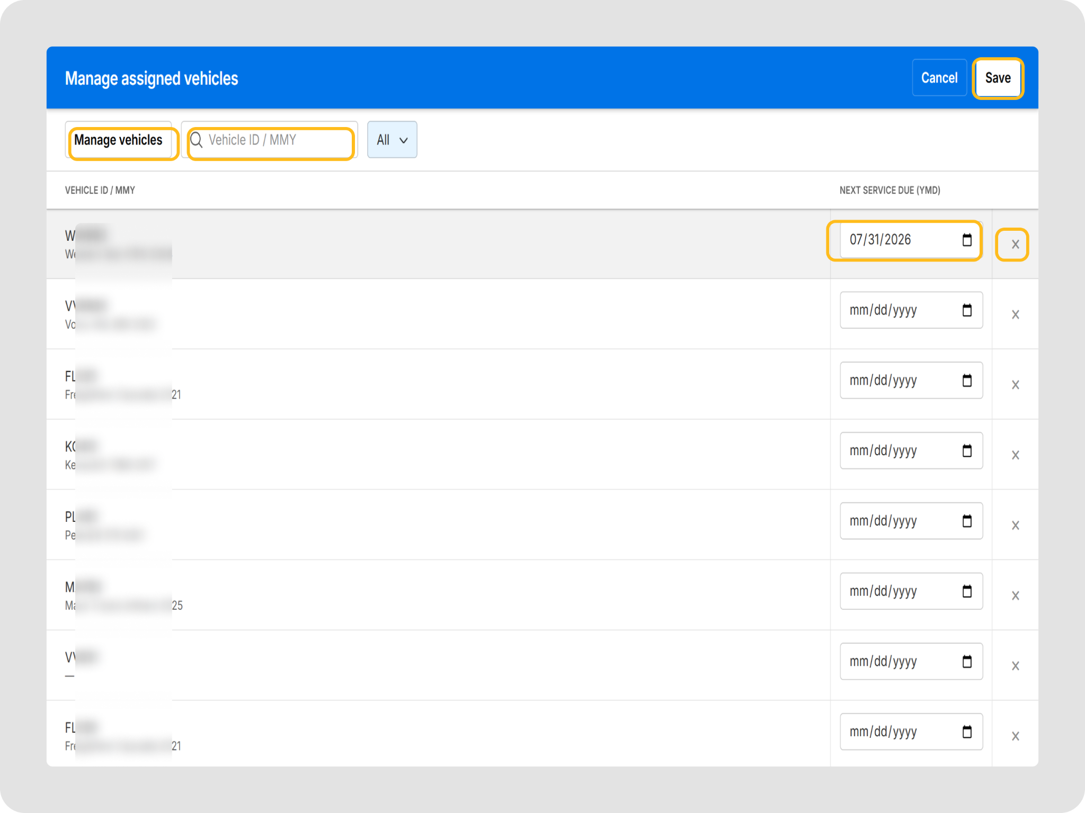Remove the vehicle row starting with PL
This screenshot has width=1085, height=813.
(1015, 526)
